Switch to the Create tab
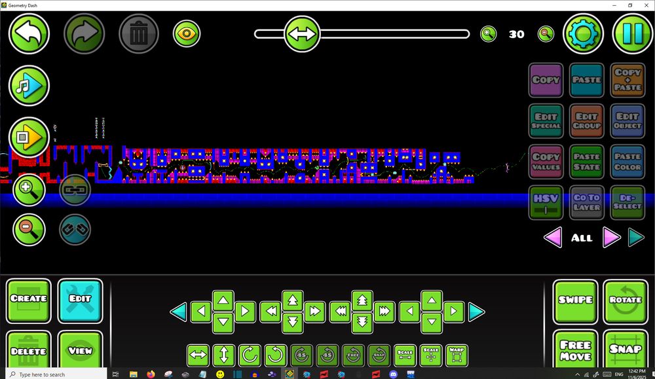This screenshot has height=379, width=655. [29, 301]
